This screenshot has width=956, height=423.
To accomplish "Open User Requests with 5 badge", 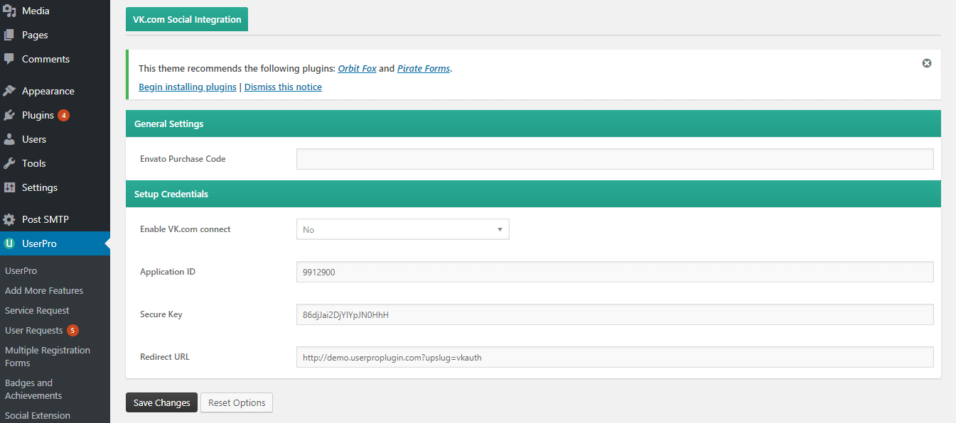I will click(34, 330).
